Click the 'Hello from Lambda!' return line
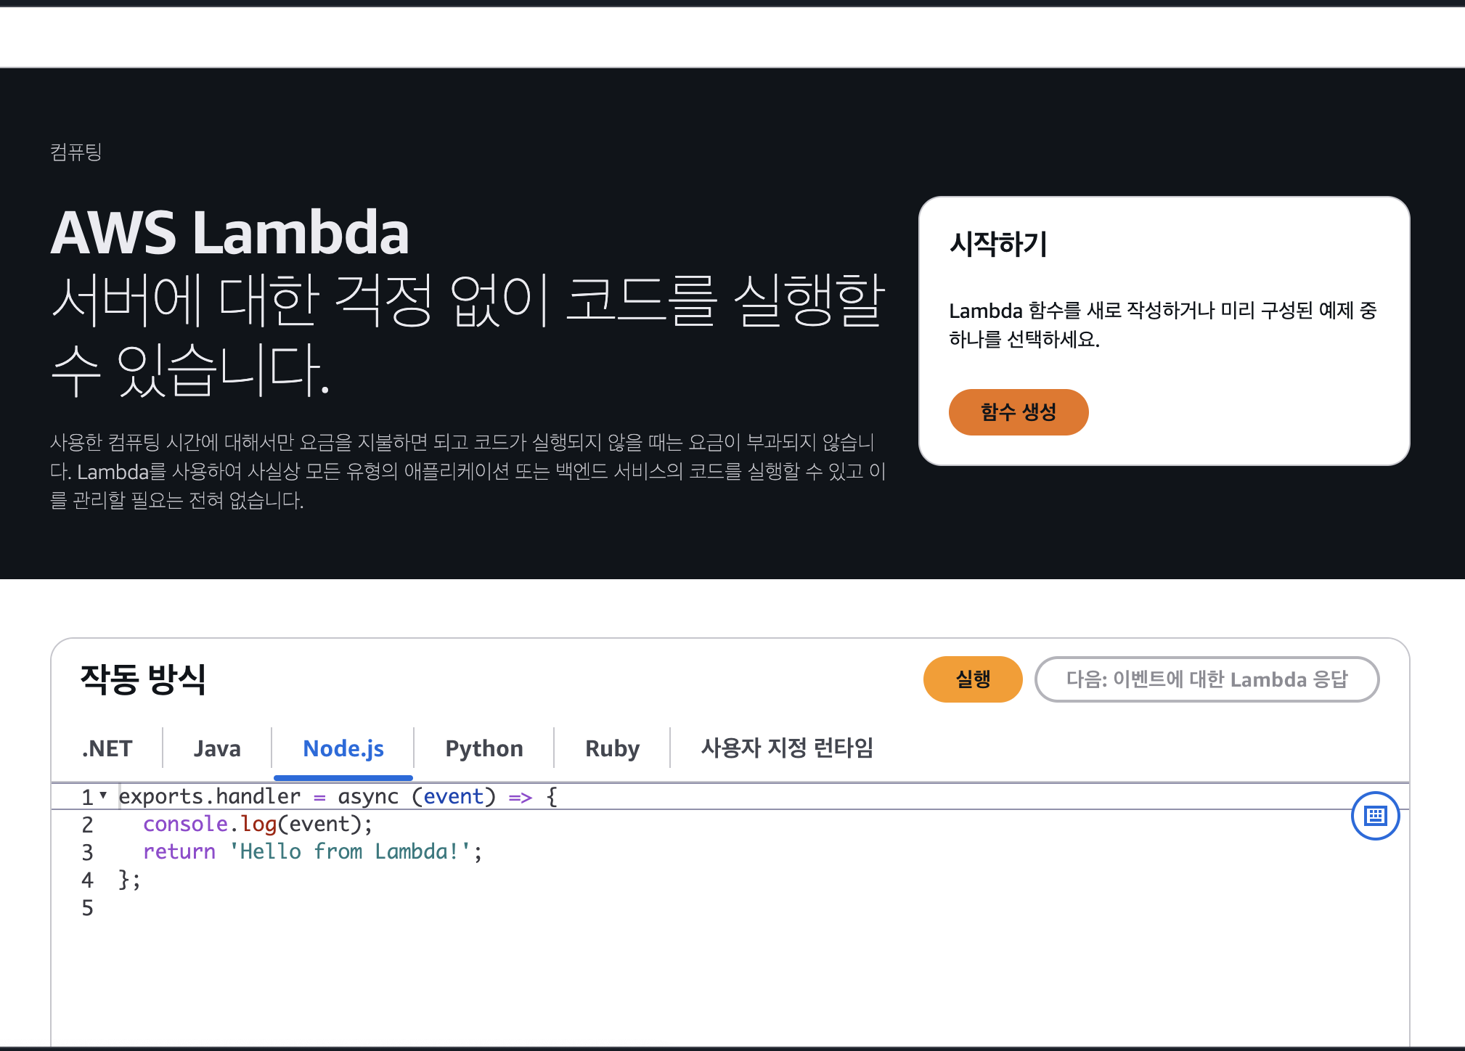Image resolution: width=1465 pixels, height=1051 pixels. click(312, 851)
